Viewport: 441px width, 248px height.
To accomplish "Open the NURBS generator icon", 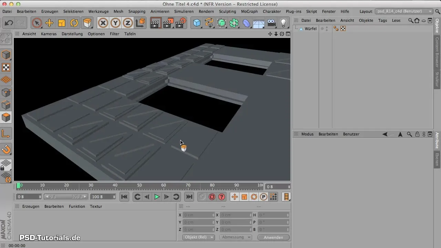I will 222,23.
